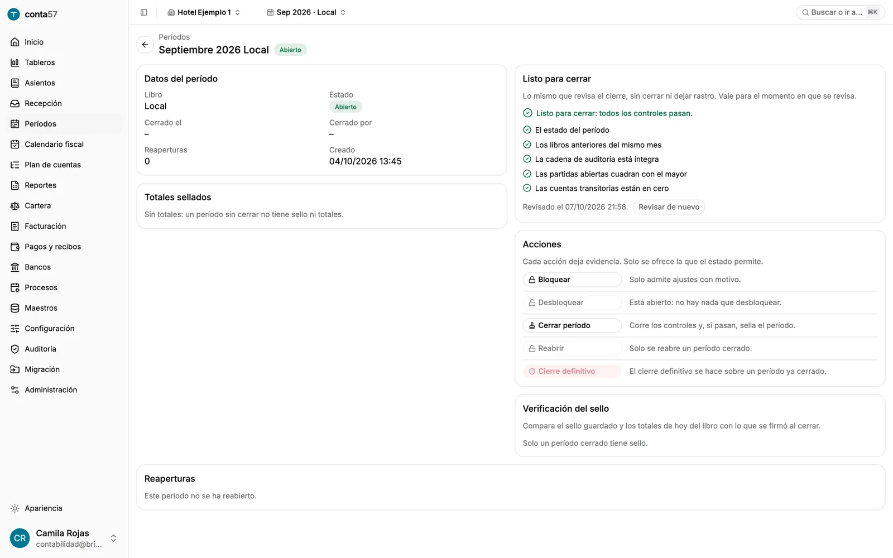The width and height of the screenshot is (893, 558).
Task: Click the Plan de cuentas tree icon
Action: [x=15, y=165]
